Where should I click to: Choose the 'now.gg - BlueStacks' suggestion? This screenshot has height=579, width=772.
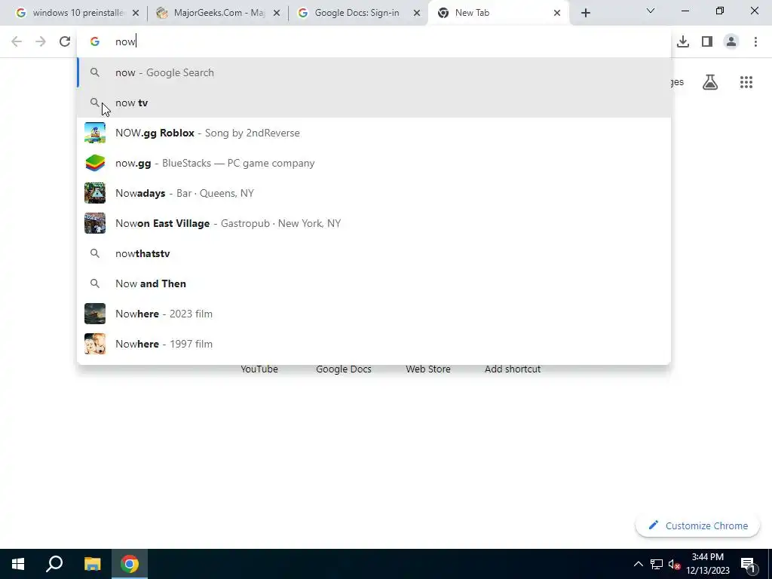(x=374, y=163)
